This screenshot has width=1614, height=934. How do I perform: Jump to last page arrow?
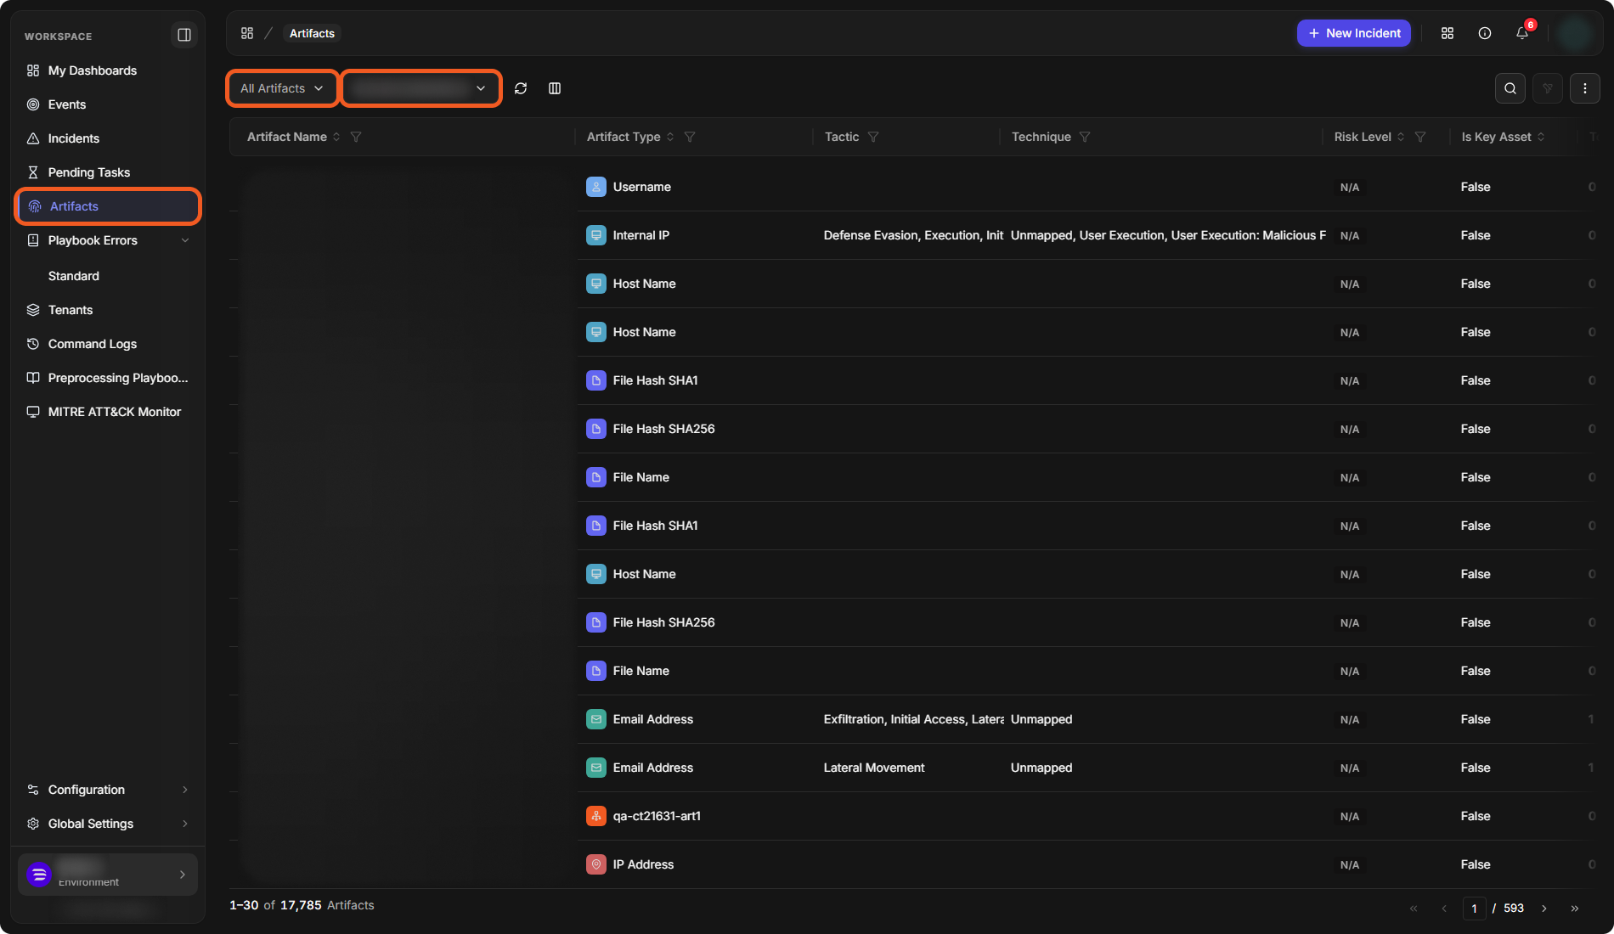[1575, 909]
